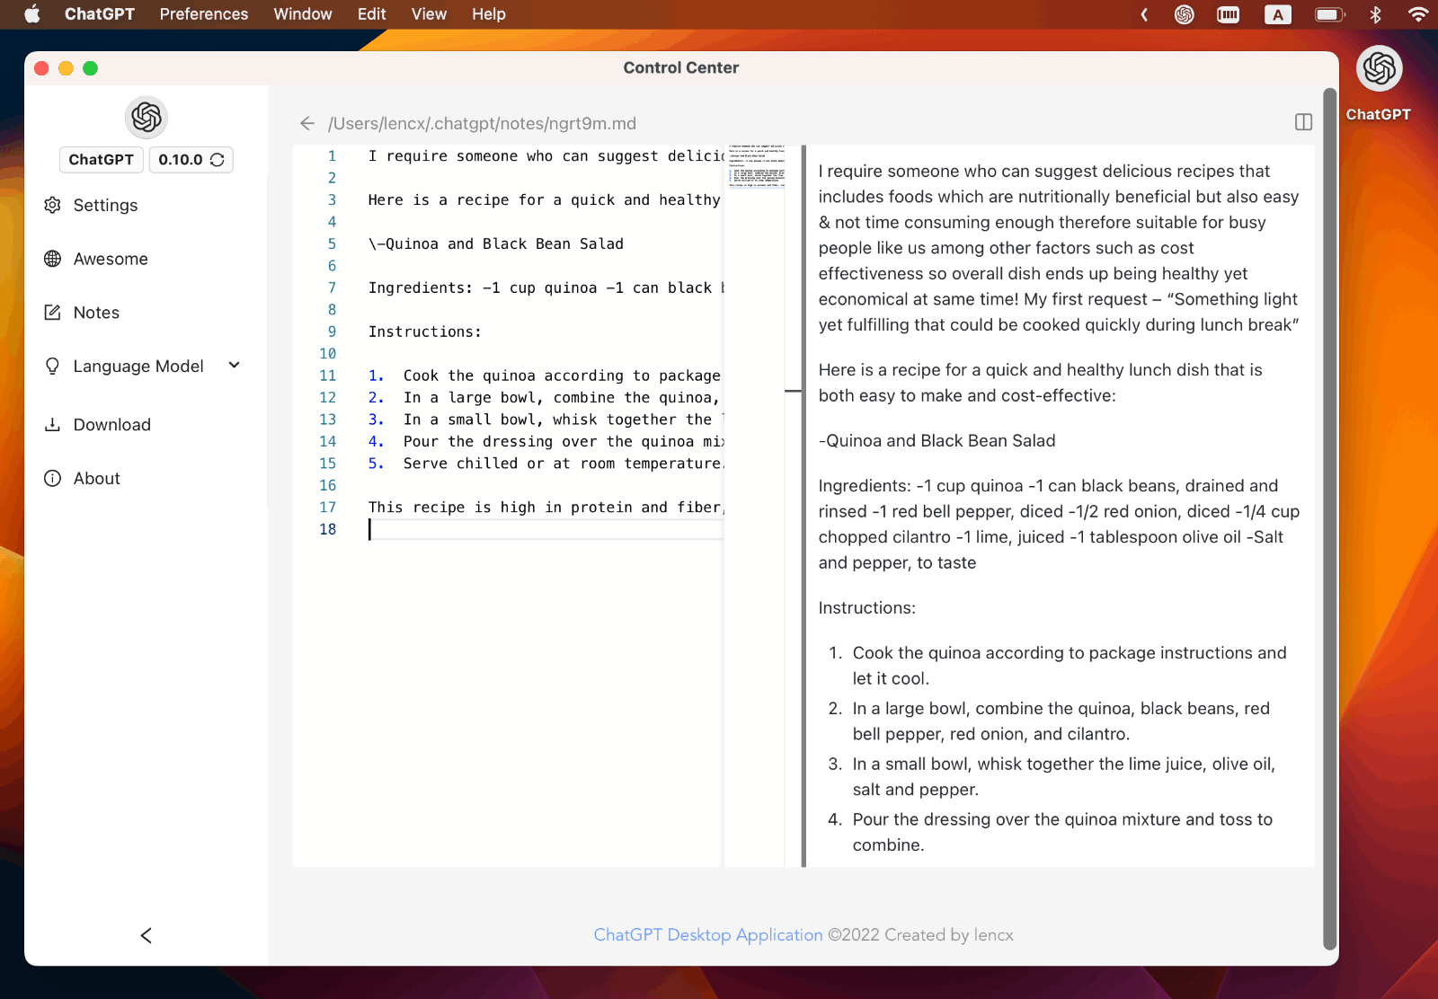The width and height of the screenshot is (1438, 999).
Task: Click the back arrow beside file path
Action: [307, 123]
